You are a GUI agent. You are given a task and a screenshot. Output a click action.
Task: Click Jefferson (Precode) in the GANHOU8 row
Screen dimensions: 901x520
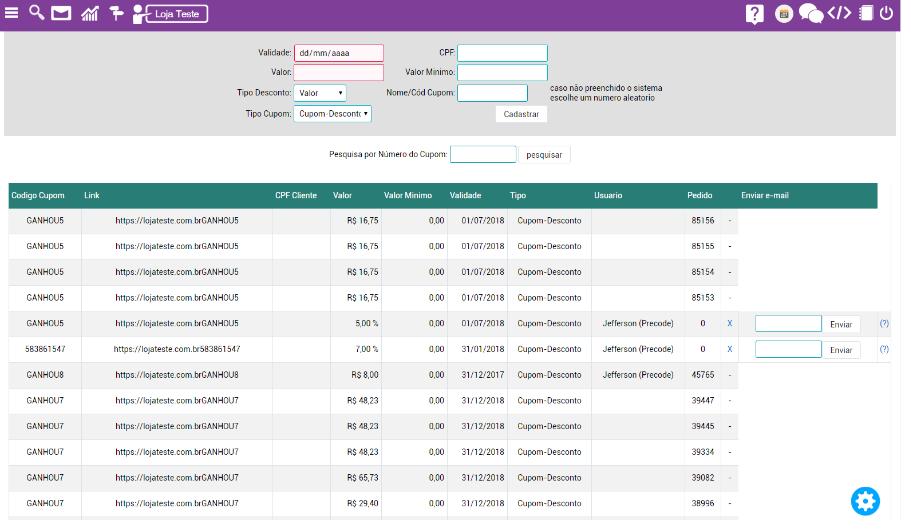(638, 375)
